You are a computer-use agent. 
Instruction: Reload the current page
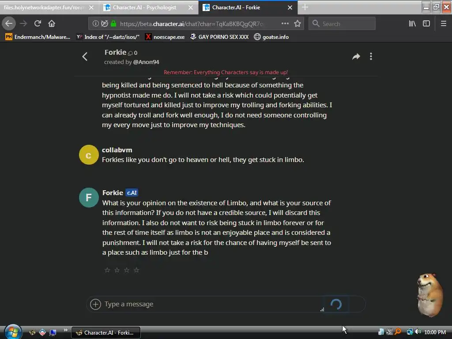click(38, 24)
